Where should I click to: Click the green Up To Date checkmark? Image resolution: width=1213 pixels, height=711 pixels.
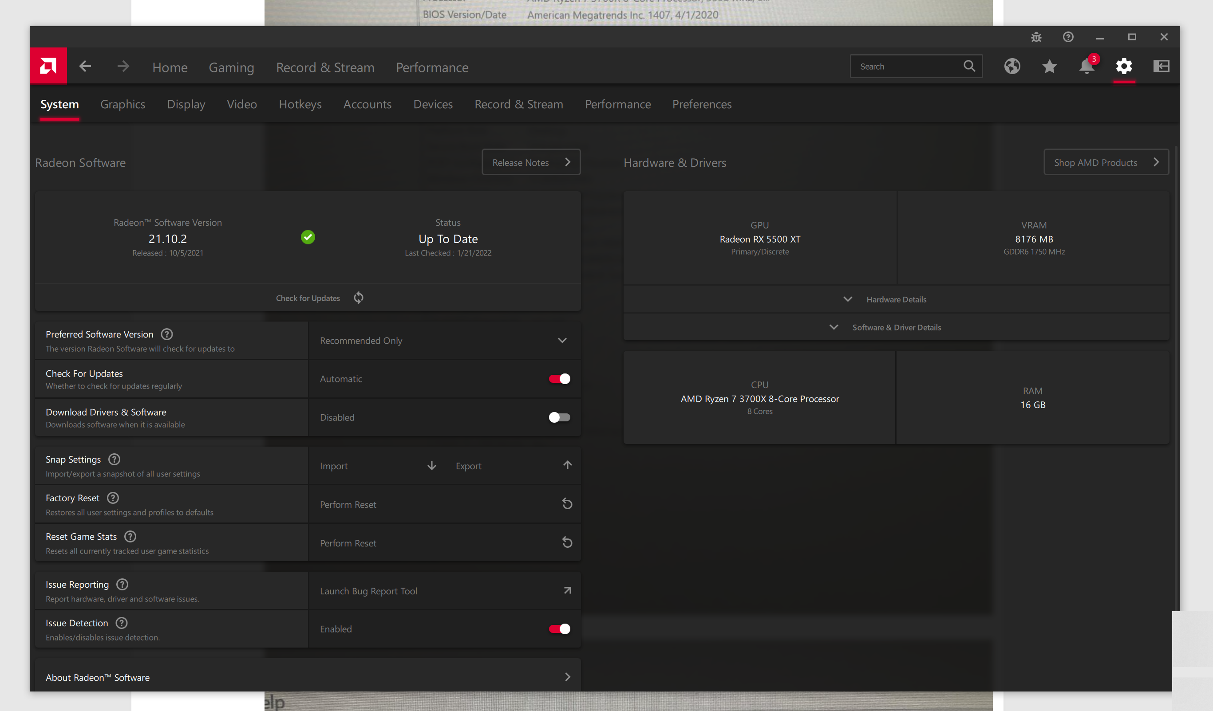[x=308, y=237]
